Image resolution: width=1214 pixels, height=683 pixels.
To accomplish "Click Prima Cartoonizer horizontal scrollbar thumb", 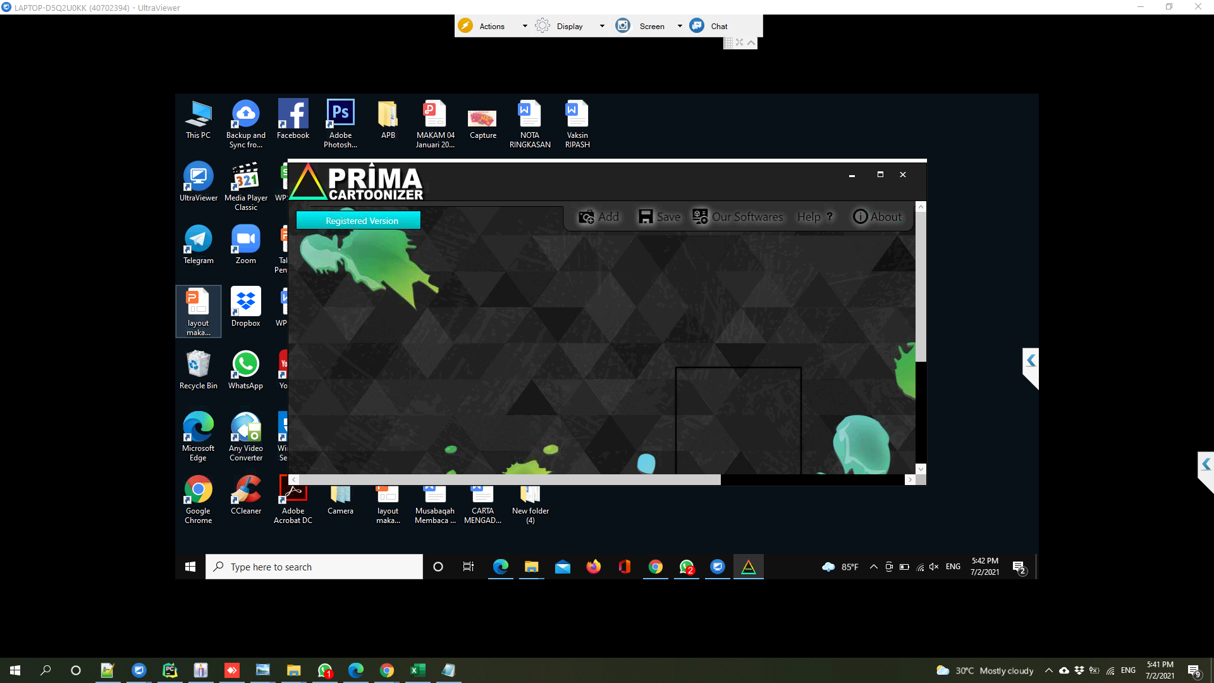I will pyautogui.click(x=510, y=480).
